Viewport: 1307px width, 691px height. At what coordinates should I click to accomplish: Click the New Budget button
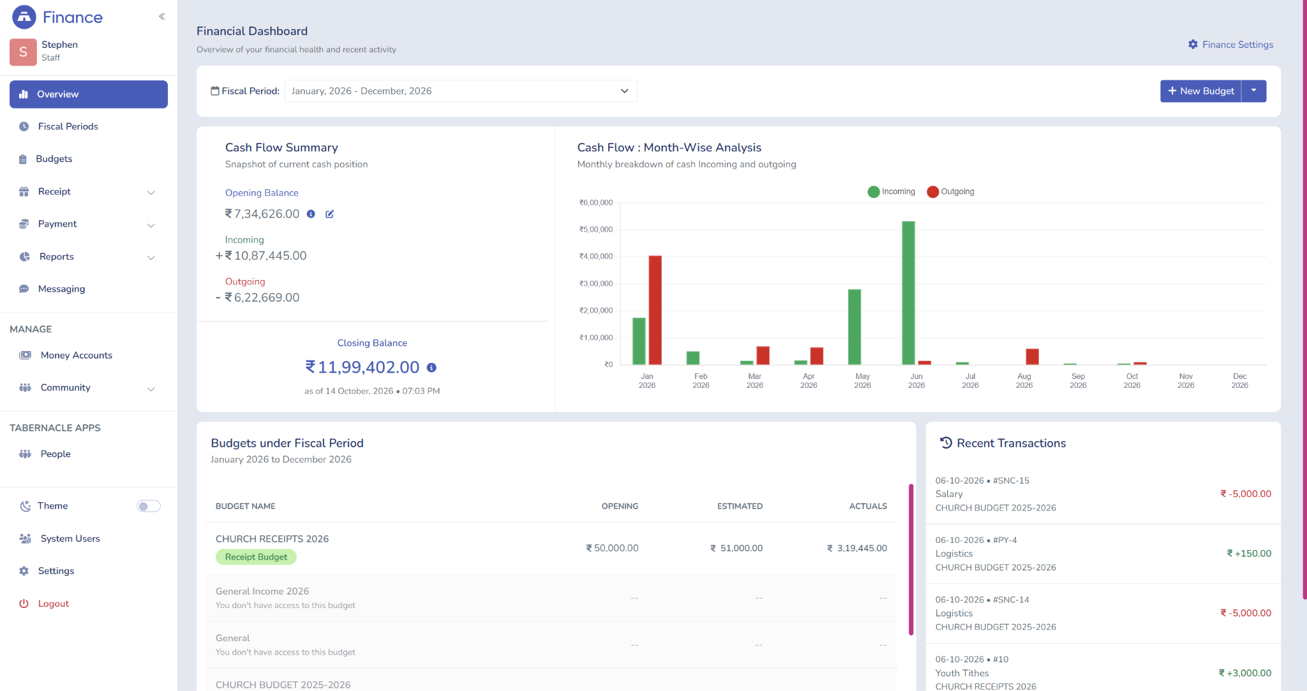pyautogui.click(x=1200, y=91)
